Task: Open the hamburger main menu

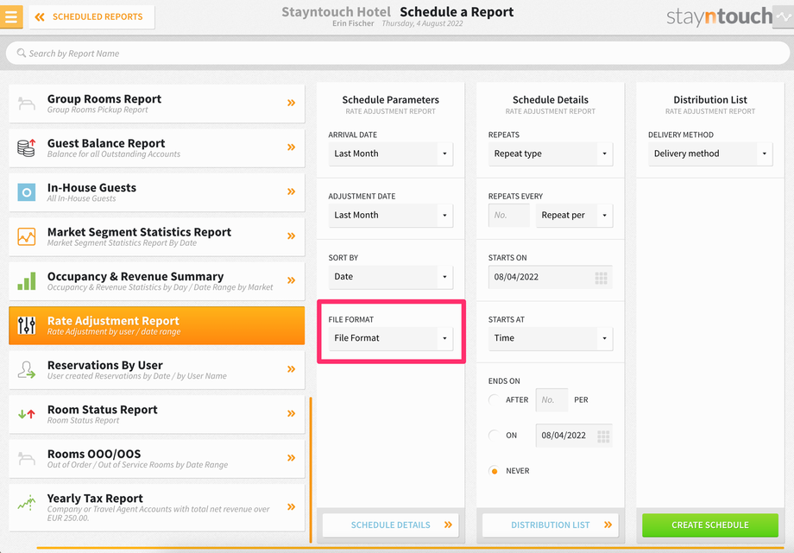Action: [x=11, y=16]
